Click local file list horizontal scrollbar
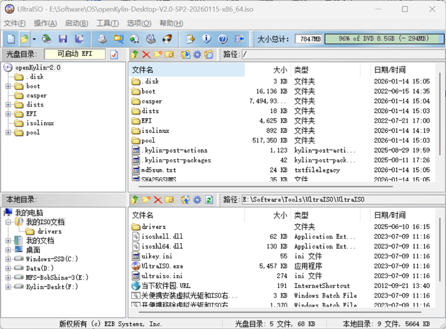This screenshot has height=329, width=446. tap(280, 312)
